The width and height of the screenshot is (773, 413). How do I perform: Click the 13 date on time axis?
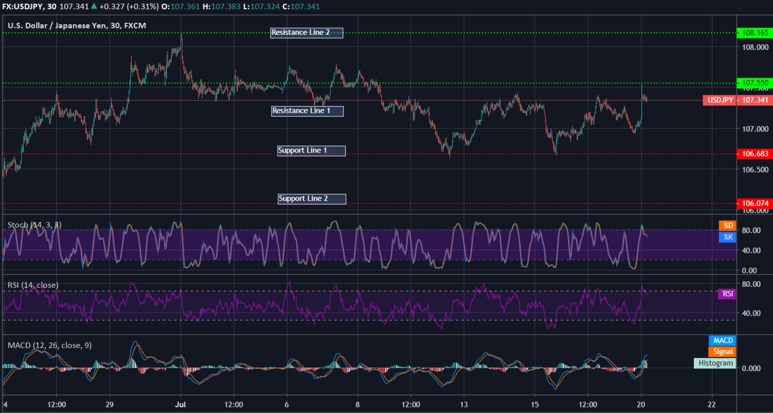pos(464,404)
